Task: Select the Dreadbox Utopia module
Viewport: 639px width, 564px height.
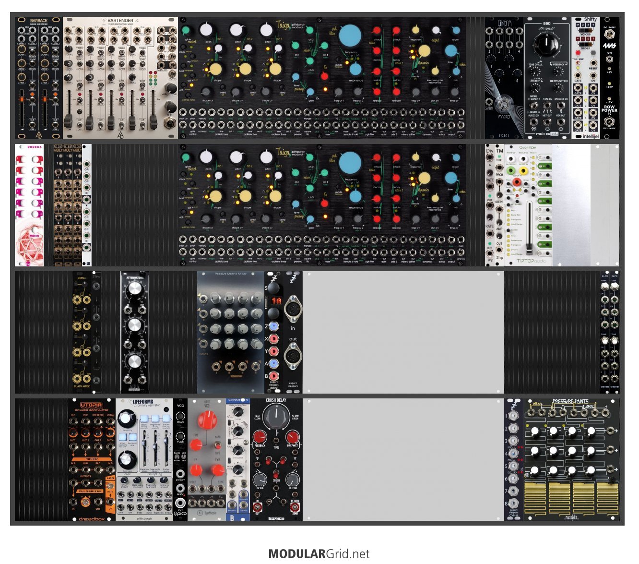Action: [92, 459]
